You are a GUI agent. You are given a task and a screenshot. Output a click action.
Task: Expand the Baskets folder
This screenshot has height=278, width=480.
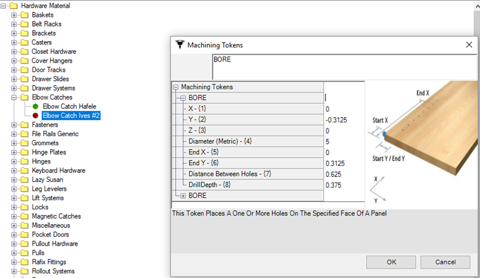tap(14, 15)
